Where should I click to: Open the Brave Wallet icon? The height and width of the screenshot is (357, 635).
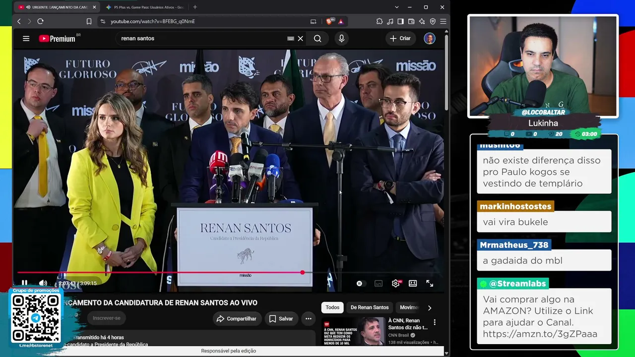coord(411,21)
